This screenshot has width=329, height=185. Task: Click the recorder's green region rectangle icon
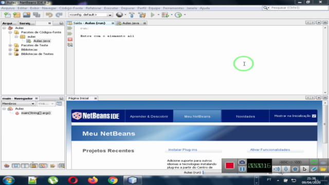(314, 162)
